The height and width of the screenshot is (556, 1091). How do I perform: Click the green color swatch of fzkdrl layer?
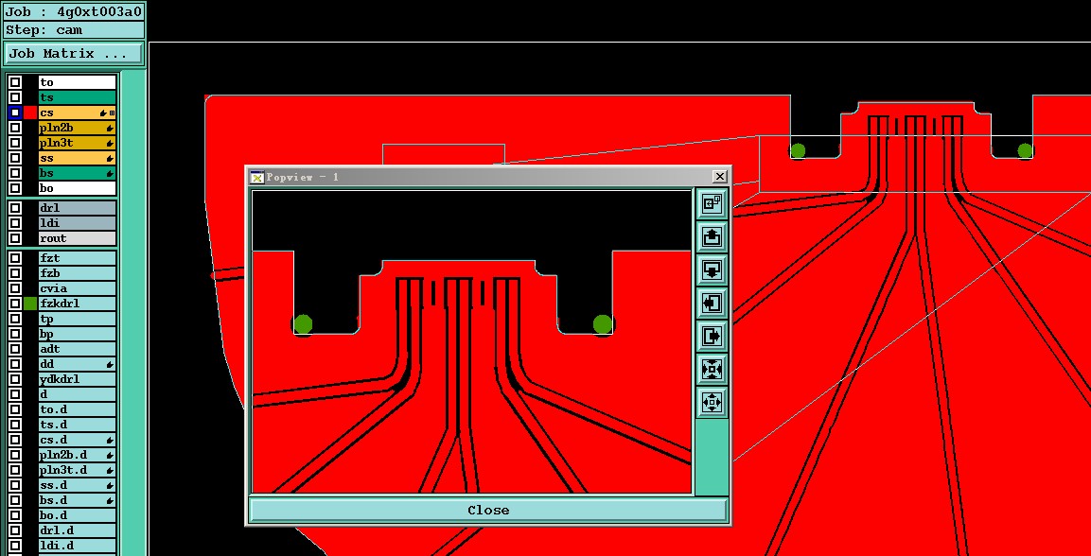coord(30,304)
